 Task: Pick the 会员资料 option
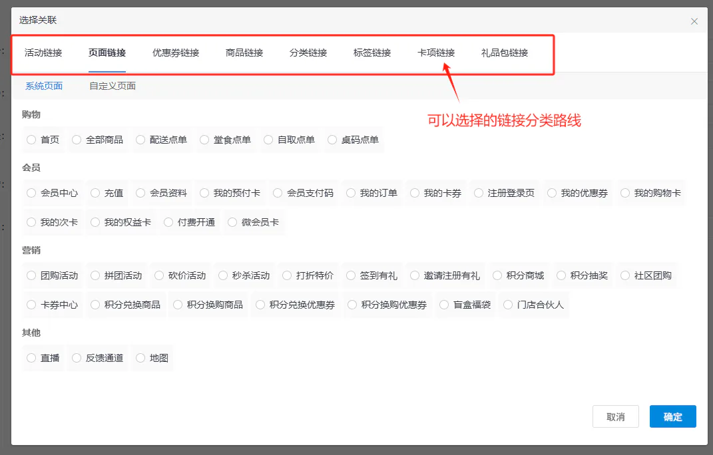(x=140, y=193)
